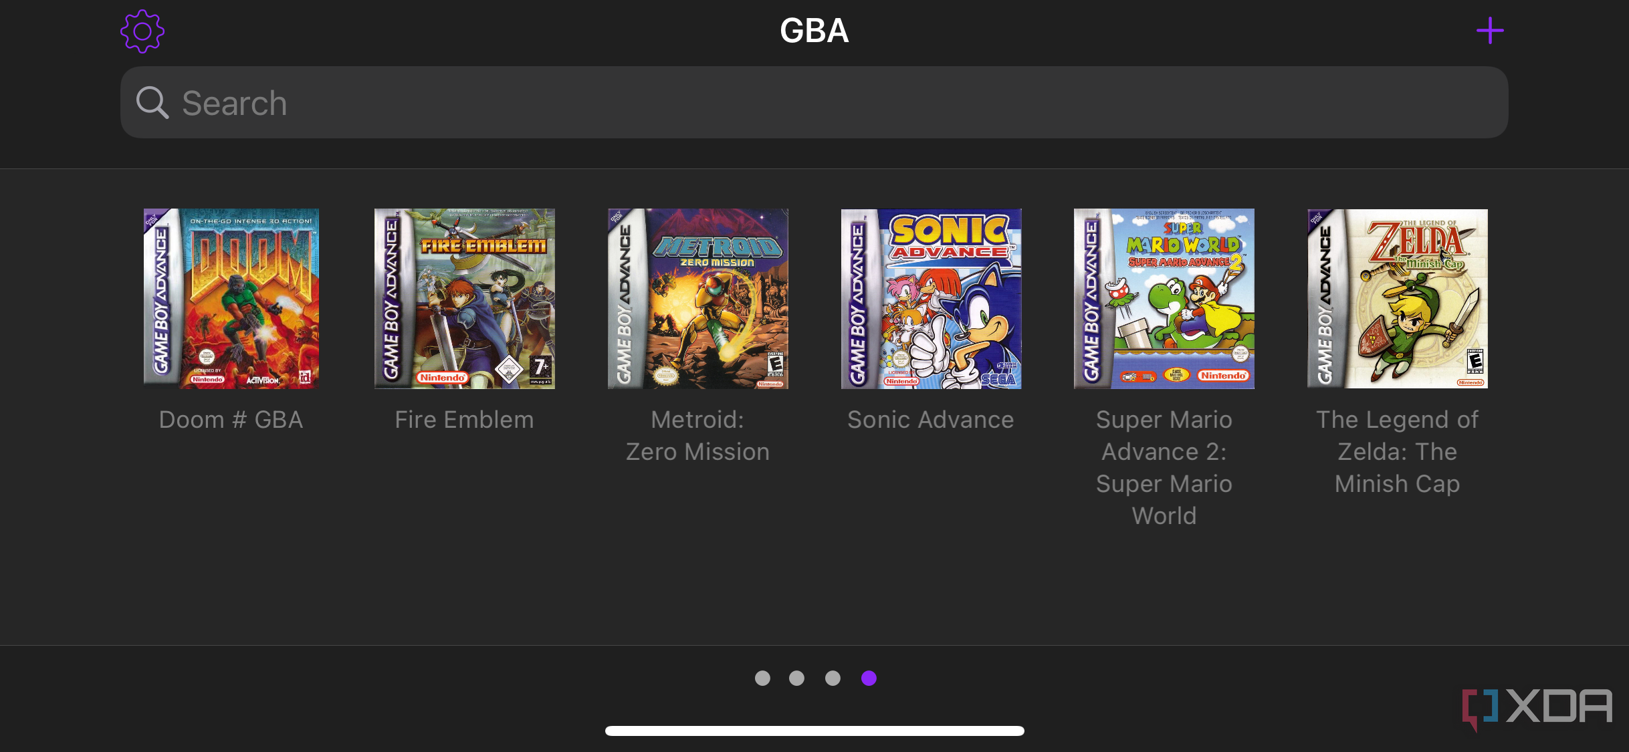Click the Metroid Zero Mission title label
Screen dimensions: 1629x752
point(698,435)
